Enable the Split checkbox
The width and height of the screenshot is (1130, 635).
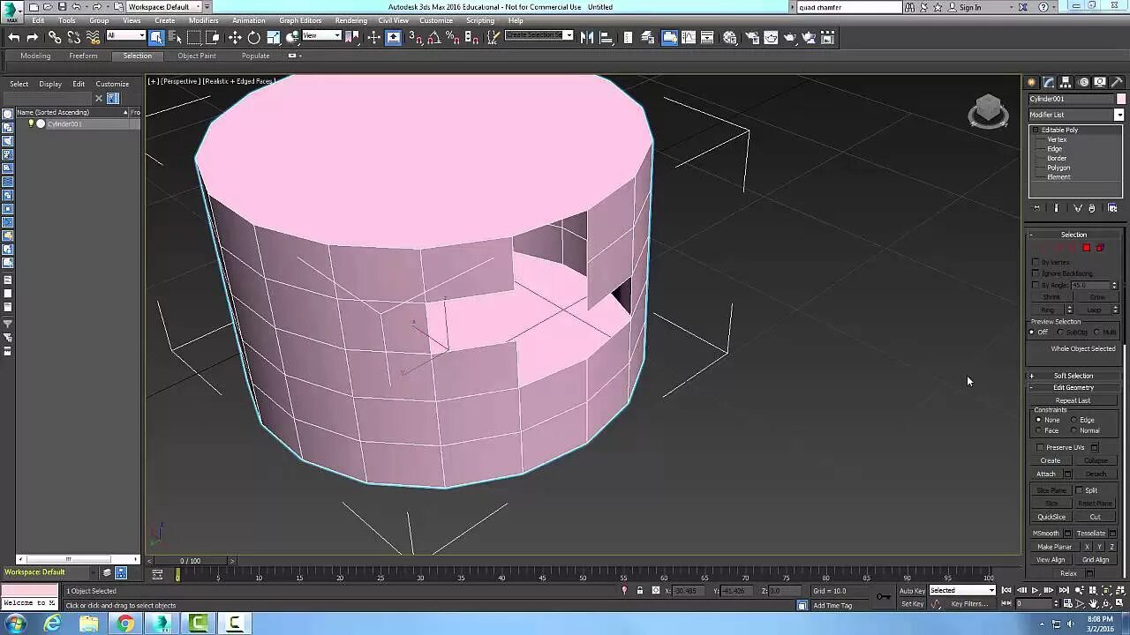(x=1079, y=490)
